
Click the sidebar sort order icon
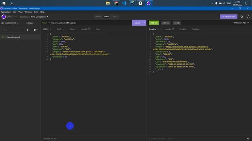point(28,30)
